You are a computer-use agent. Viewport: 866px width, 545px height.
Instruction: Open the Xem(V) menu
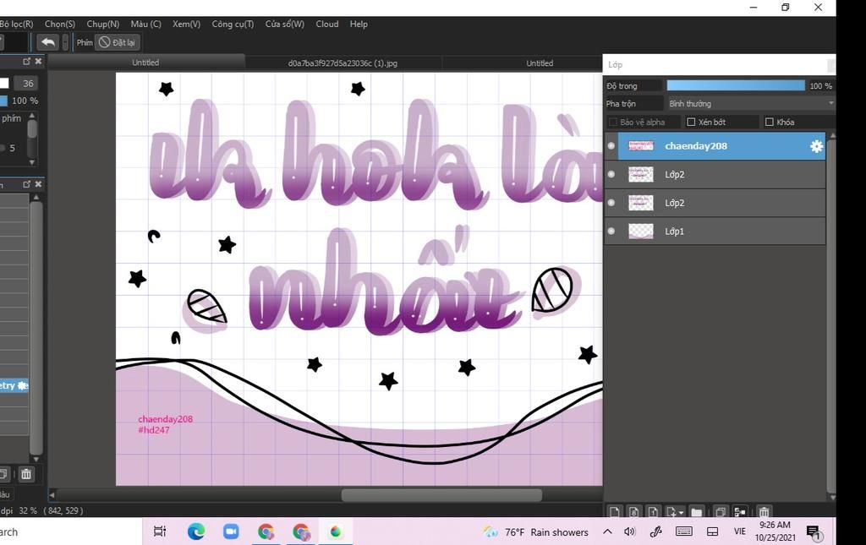(x=186, y=25)
